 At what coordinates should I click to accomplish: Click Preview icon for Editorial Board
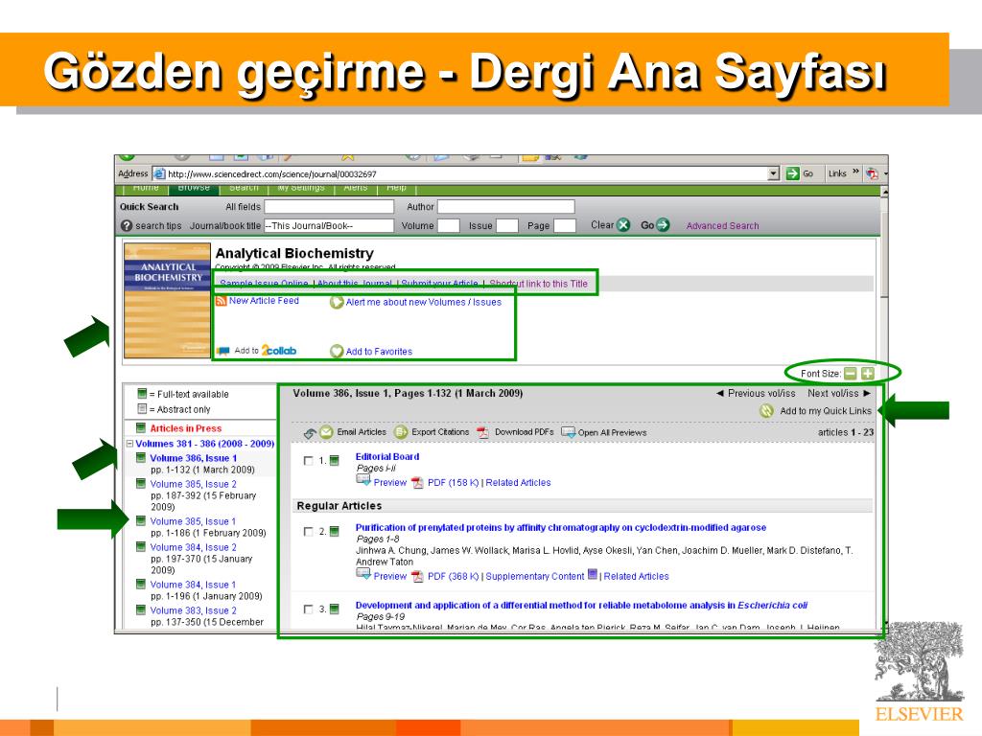(x=363, y=481)
